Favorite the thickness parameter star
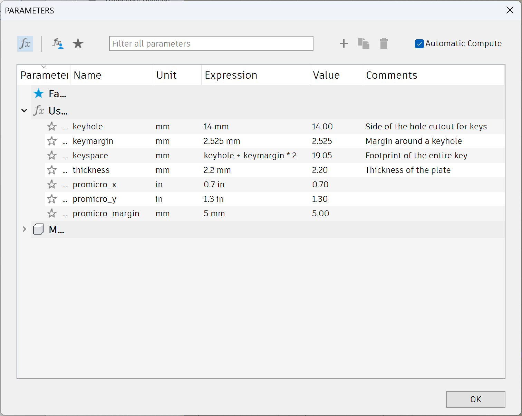The image size is (522, 416). [52, 170]
